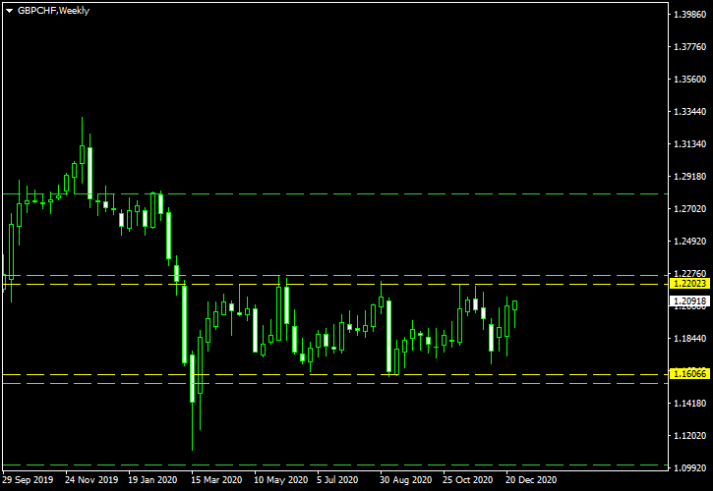The width and height of the screenshot is (713, 491).
Task: Click the 25 Oct 2020 date label
Action: 468,479
